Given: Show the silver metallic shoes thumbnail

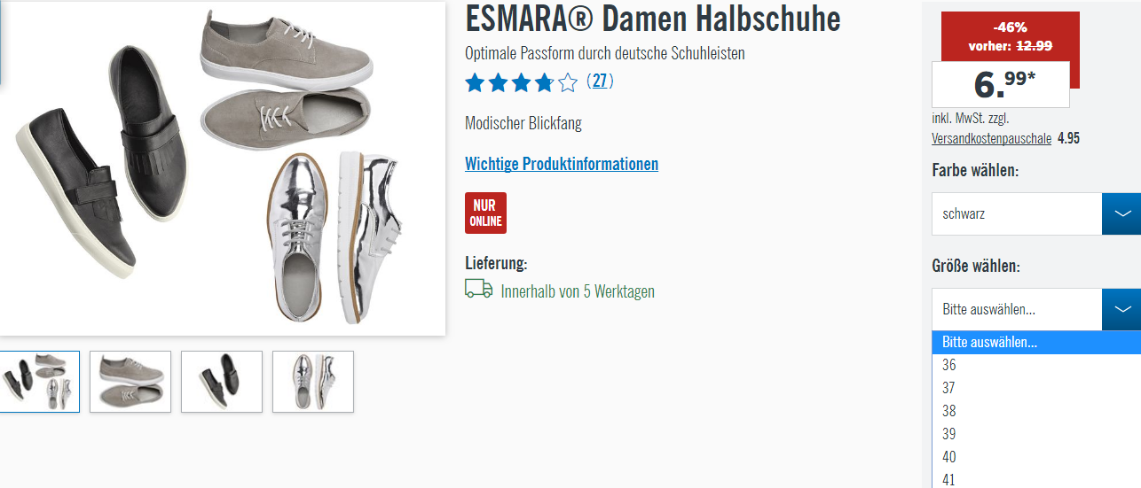Looking at the screenshot, I should pos(313,382).
